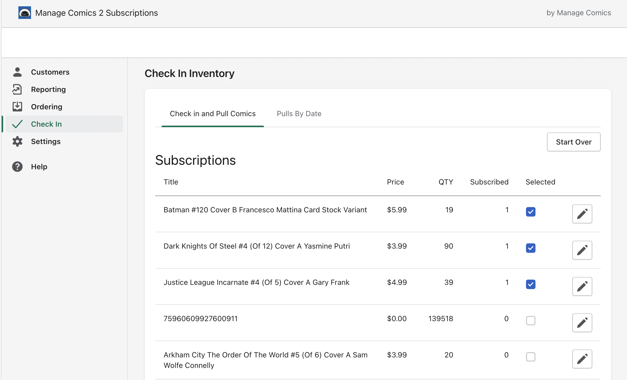Select the Arkham City row checkbox
627x380 pixels.
coord(530,357)
